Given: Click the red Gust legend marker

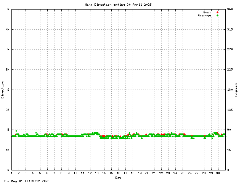Looking at the screenshot, I should point(217,13).
